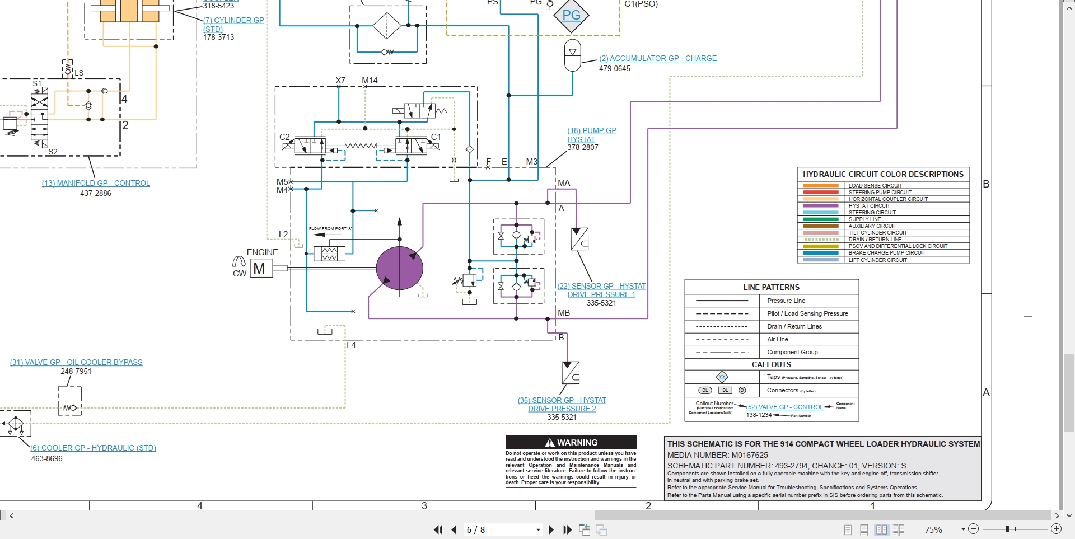Viewport: 1075px width, 539px height.
Task: Open the (13) MANIFOLD GP - CONTROL link
Action: pos(96,183)
